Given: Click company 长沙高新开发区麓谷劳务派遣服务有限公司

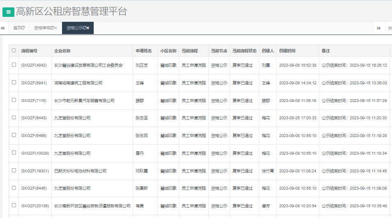Looking at the screenshot, I should pyautogui.click(x=92, y=206).
